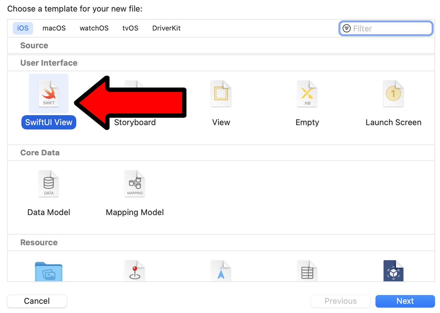Click the "View" template label
Viewport: 440px width, 313px height.
point(221,122)
